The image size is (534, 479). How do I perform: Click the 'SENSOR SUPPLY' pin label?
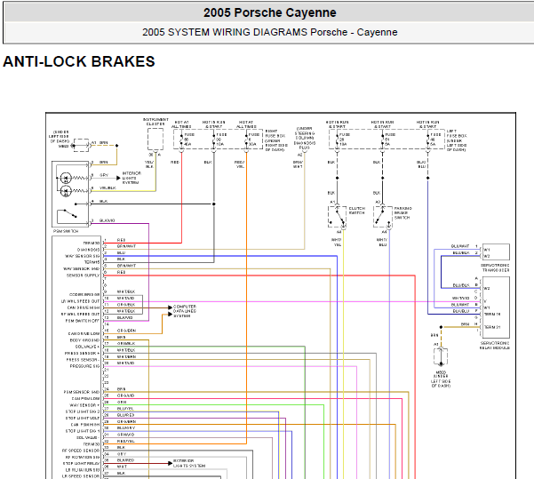(84, 275)
